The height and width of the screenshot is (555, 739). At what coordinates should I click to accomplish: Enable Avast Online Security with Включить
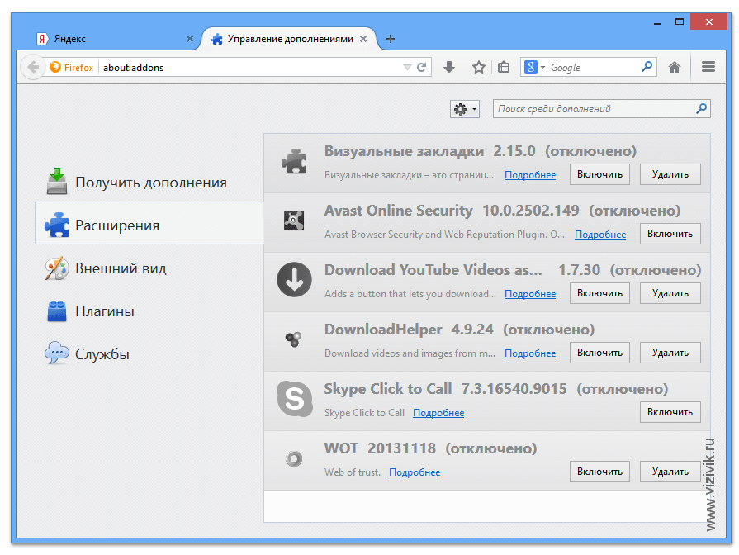pos(670,234)
